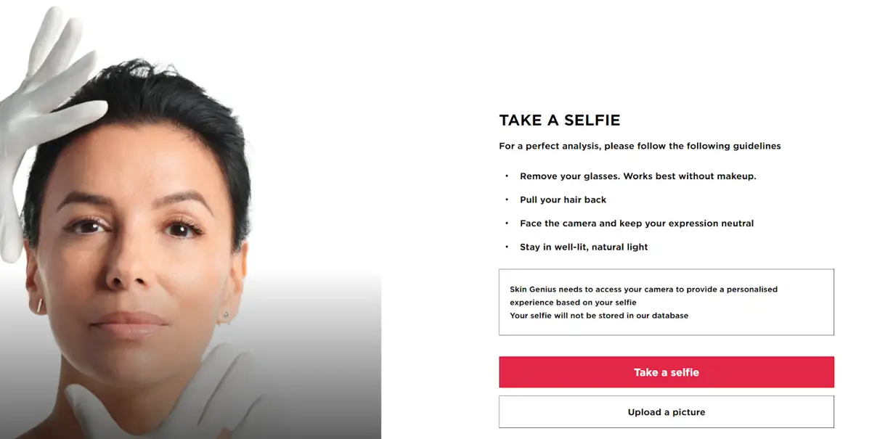Click the bullet before Remove your glasses
872x439 pixels.
click(x=507, y=176)
